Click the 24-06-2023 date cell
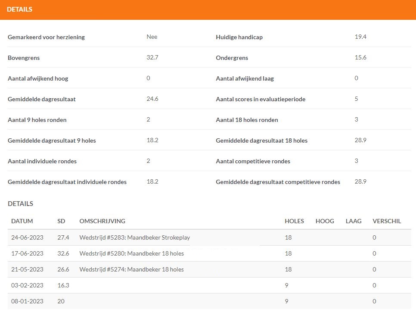 click(27, 237)
